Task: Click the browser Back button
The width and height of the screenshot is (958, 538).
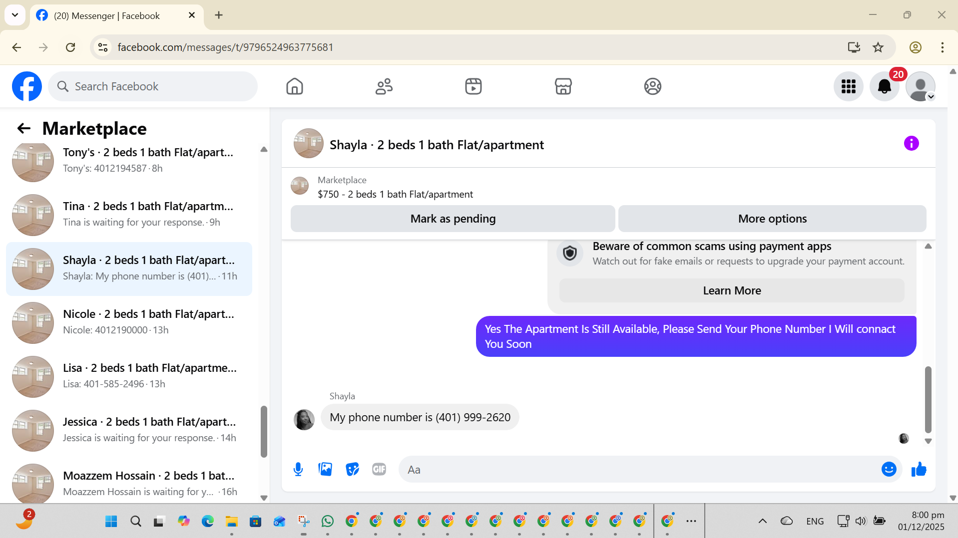Action: (16, 47)
